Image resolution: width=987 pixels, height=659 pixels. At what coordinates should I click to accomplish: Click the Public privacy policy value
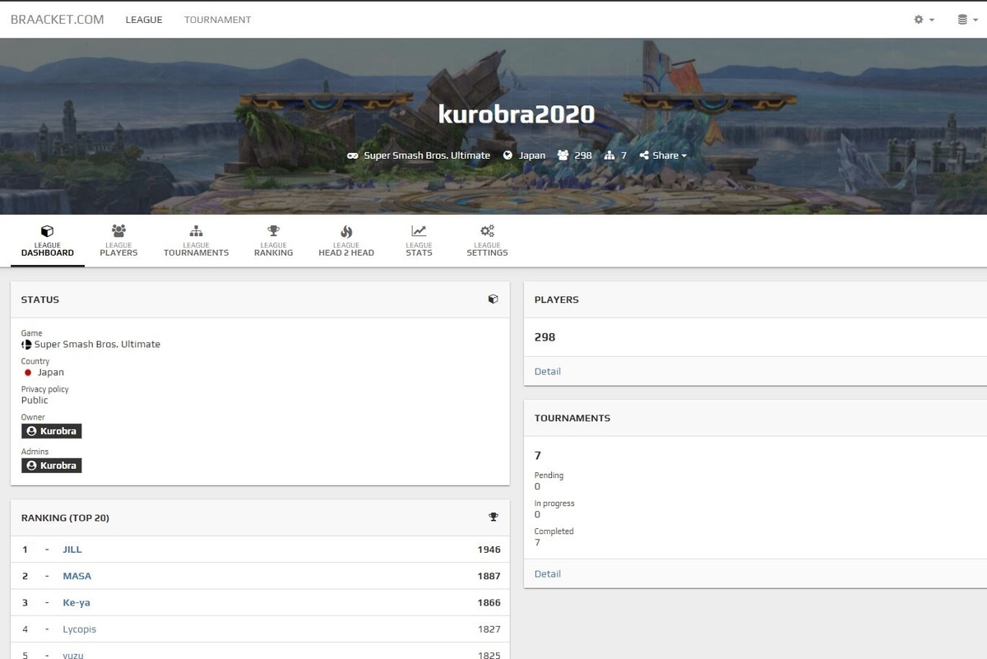coord(35,401)
